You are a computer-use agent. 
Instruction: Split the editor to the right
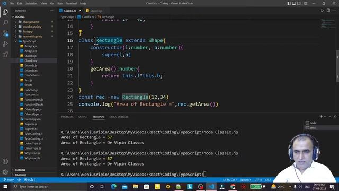[x=328, y=11]
